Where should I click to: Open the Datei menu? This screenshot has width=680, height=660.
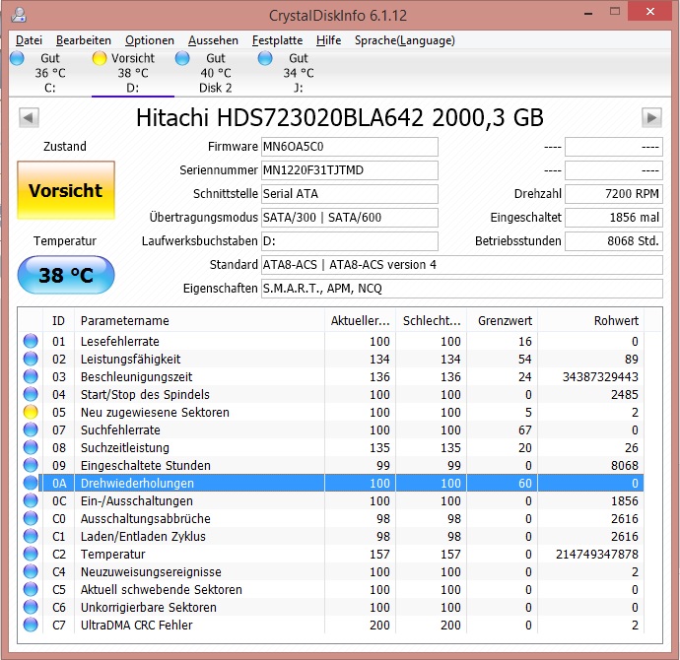29,40
